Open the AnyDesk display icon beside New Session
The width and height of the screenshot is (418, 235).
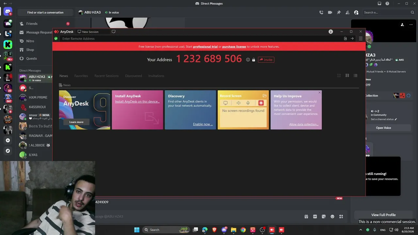[x=114, y=32]
